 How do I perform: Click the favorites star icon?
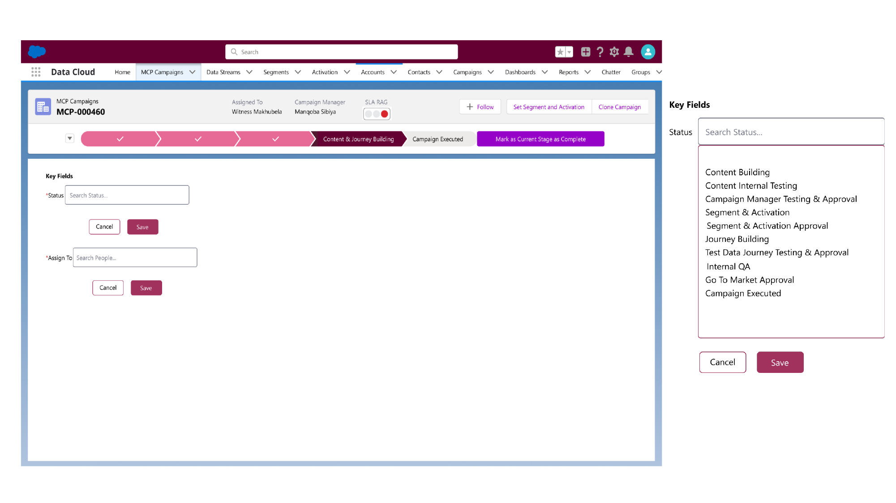point(560,52)
